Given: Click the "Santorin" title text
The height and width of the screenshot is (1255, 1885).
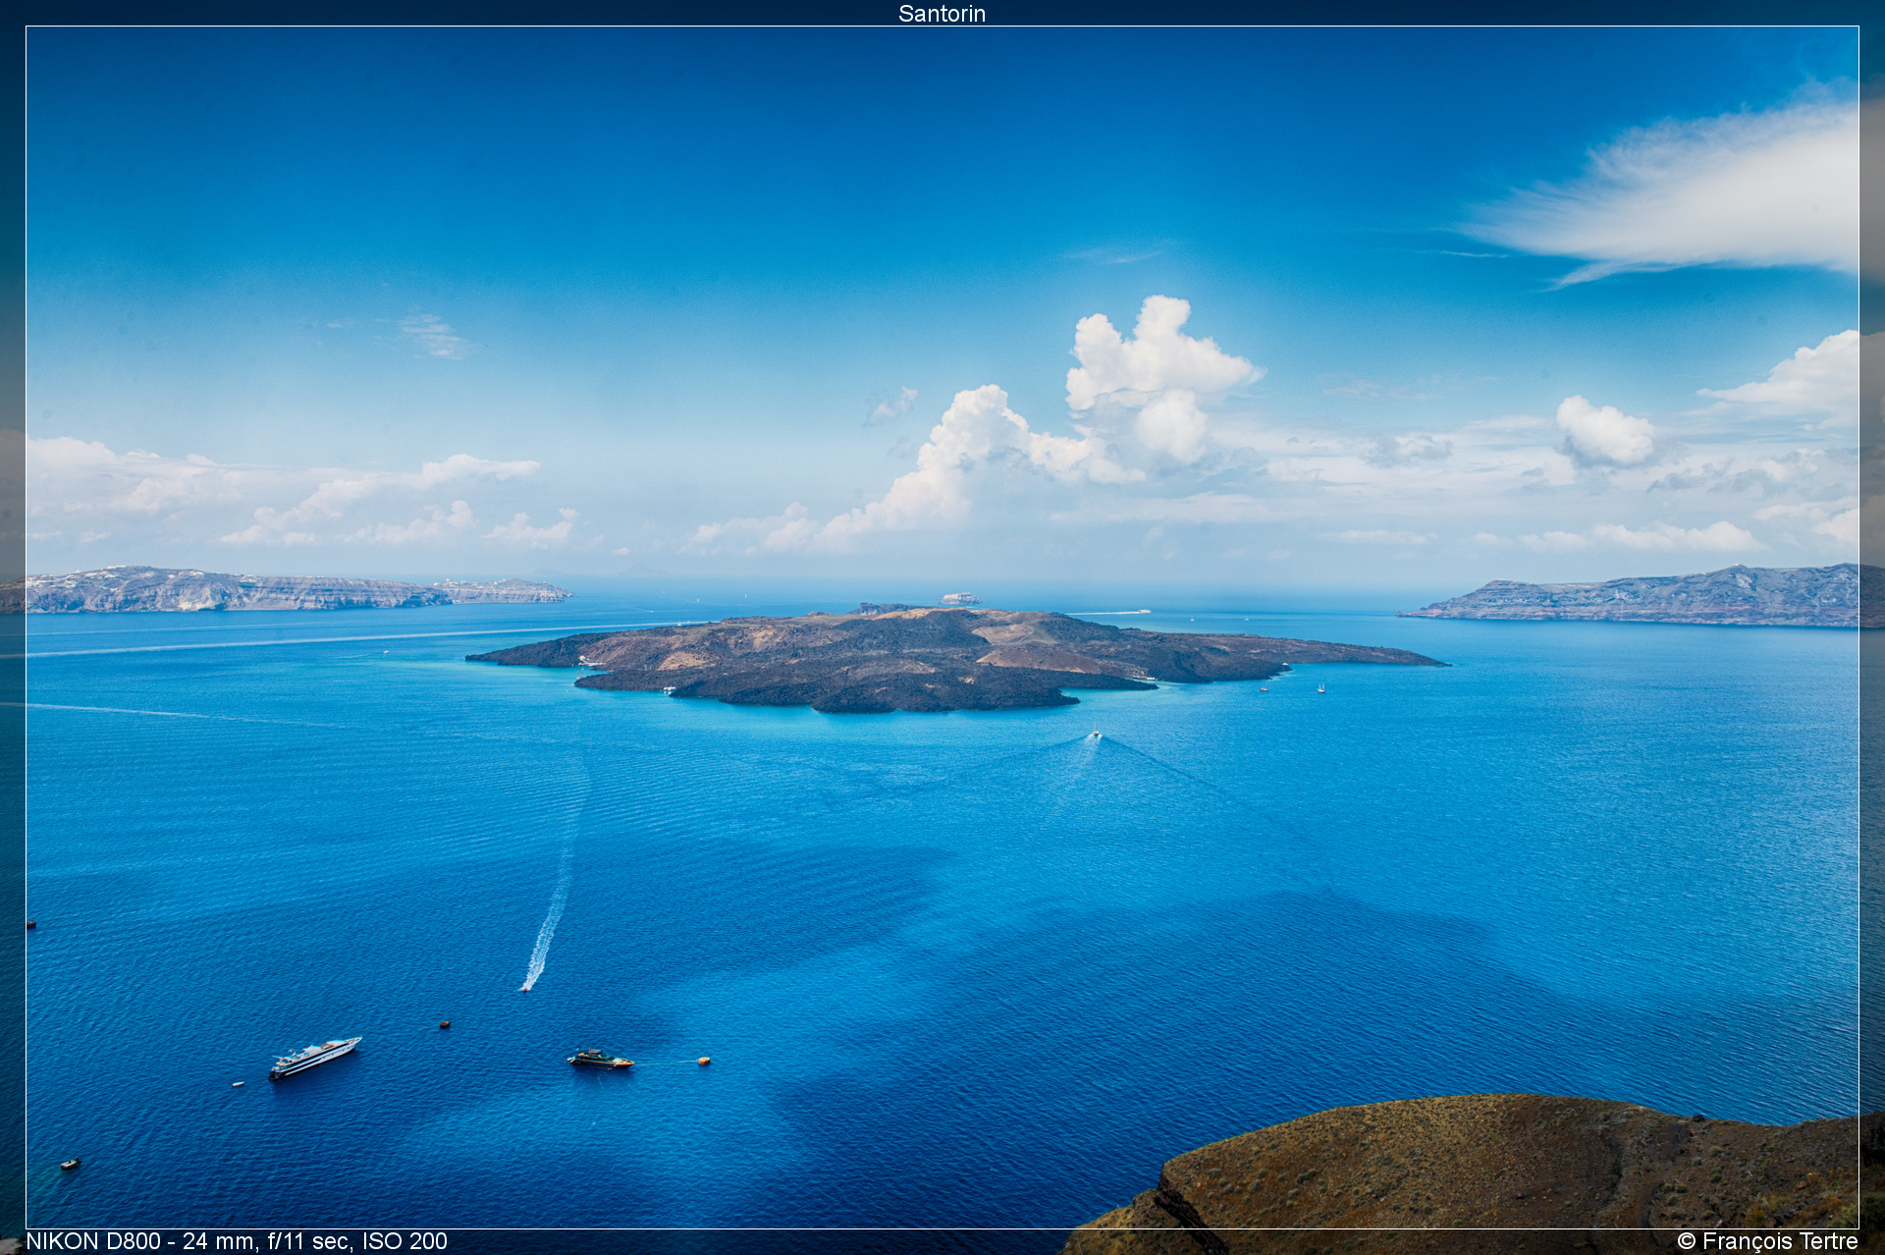Looking at the screenshot, I should (942, 13).
